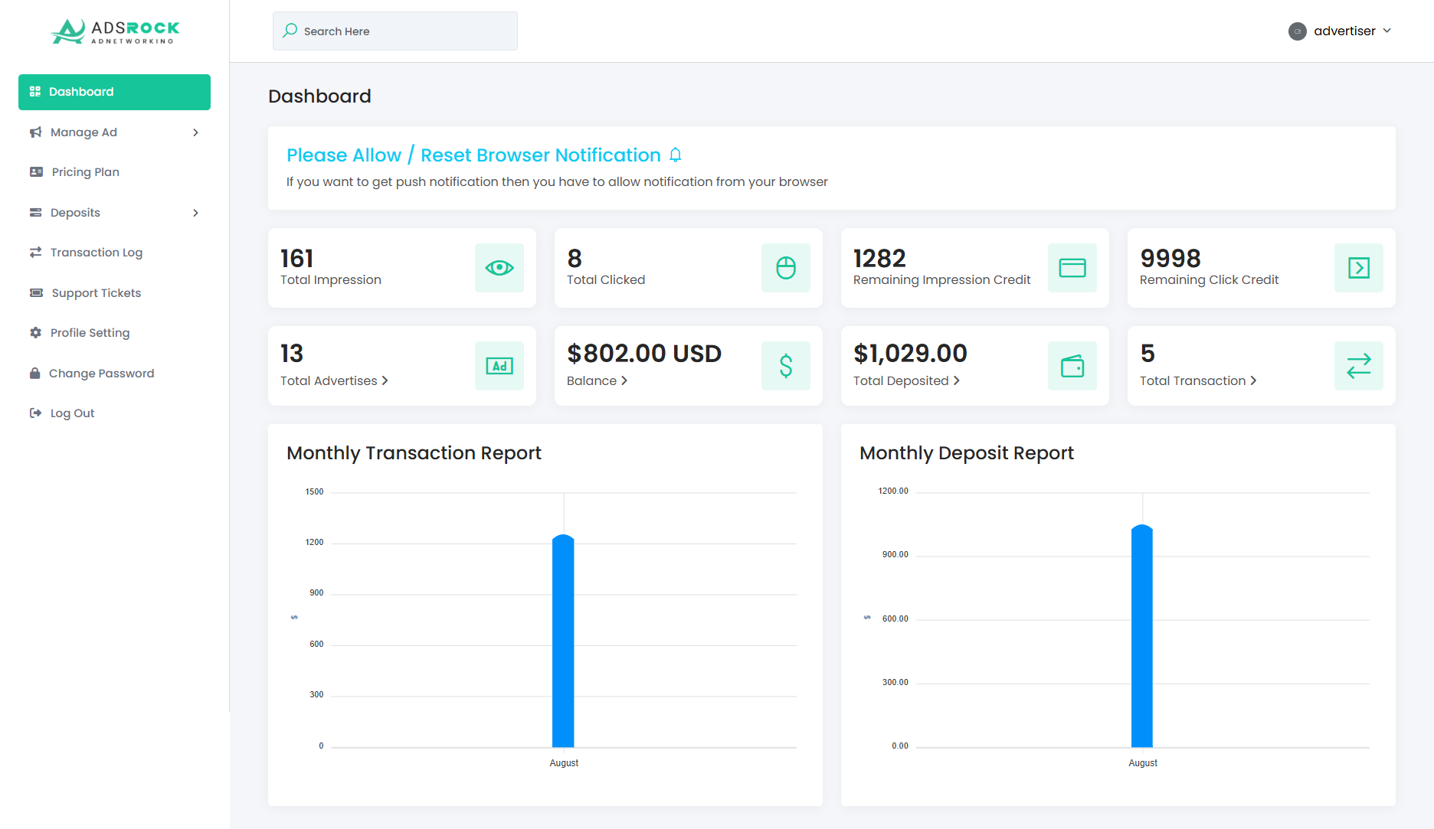Click the credit card icon on Impression Credit card
1434x829 pixels.
pos(1072,268)
